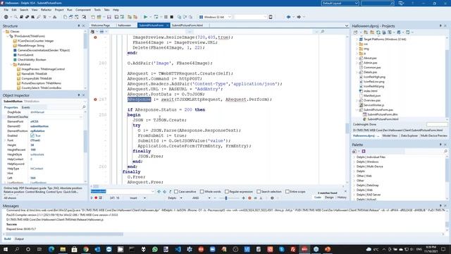Find the next match with the search arrow
Viewport: 451px width, 254px height.
(164, 191)
